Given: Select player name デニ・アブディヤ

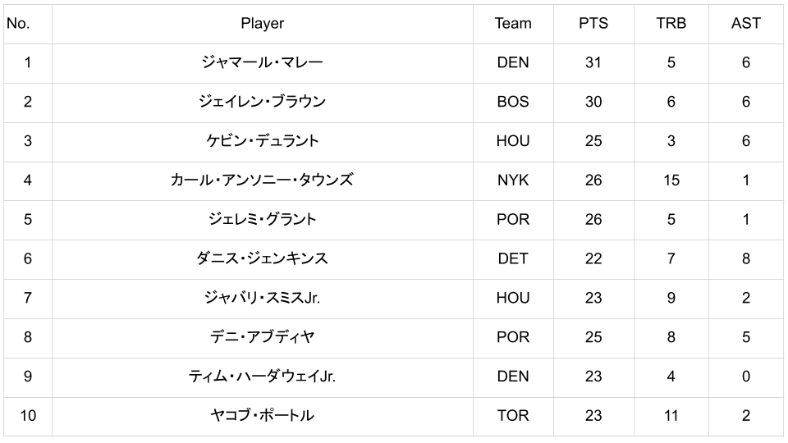Looking at the screenshot, I should (x=262, y=337).
